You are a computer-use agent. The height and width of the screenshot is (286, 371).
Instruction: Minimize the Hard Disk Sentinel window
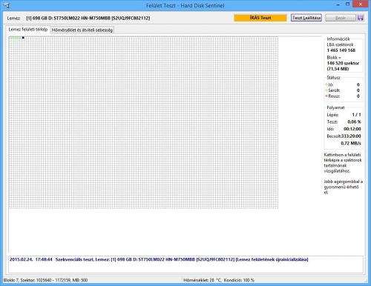[338, 4]
